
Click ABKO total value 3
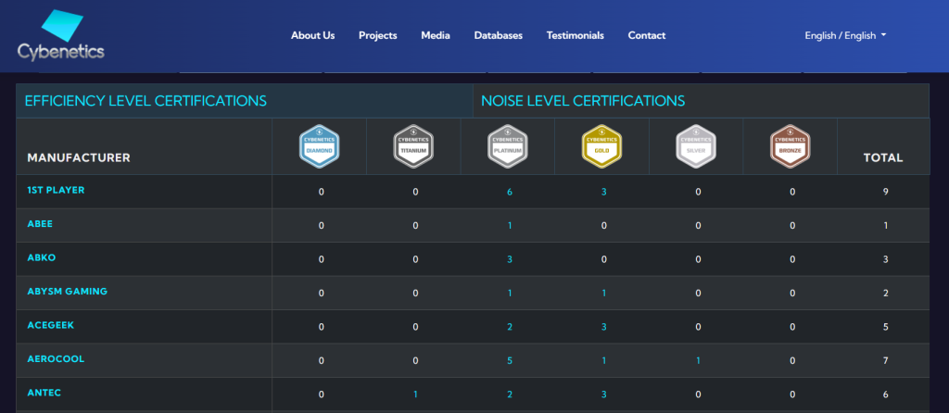pyautogui.click(x=885, y=260)
